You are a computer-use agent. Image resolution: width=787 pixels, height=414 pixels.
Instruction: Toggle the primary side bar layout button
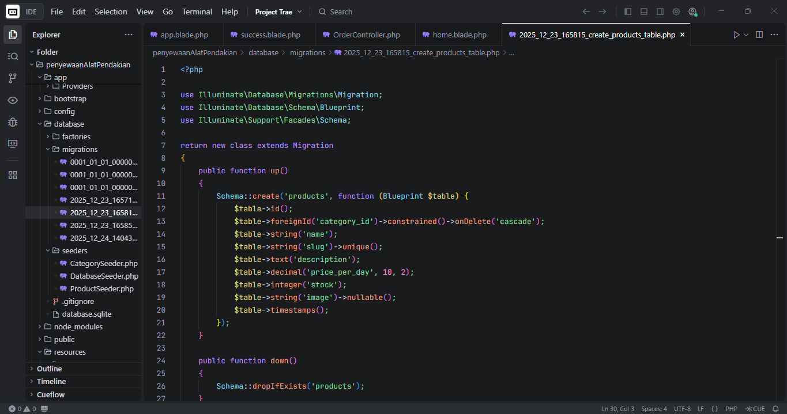[x=628, y=12]
